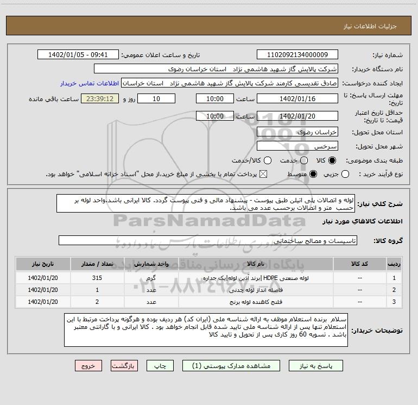Select the خدمت radio button
Screen dimensions: 418x405
coord(304,160)
